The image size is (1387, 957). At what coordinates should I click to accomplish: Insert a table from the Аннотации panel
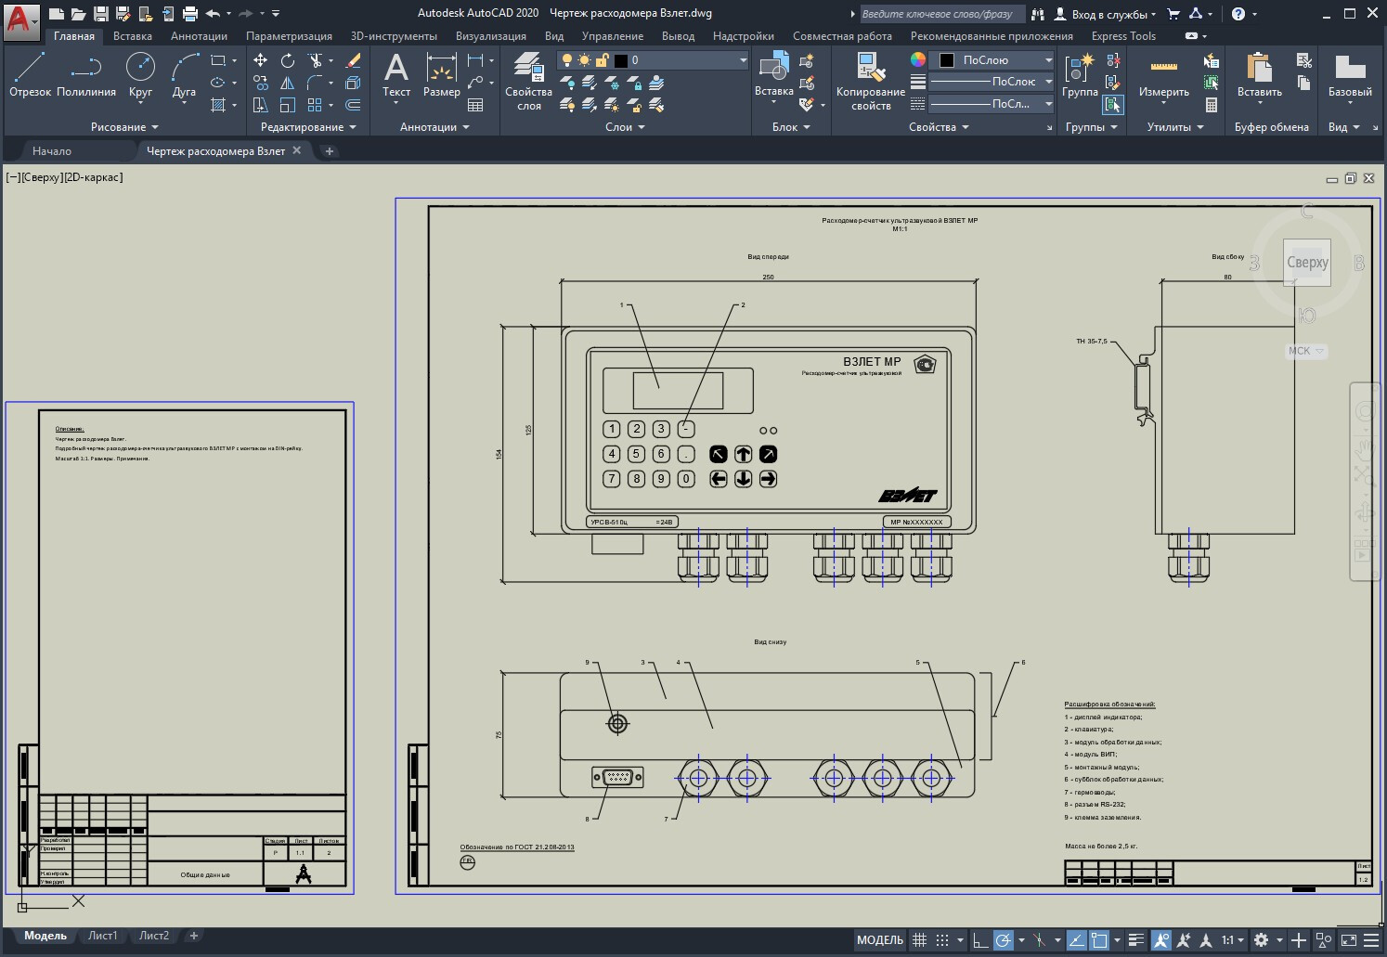[x=475, y=105]
